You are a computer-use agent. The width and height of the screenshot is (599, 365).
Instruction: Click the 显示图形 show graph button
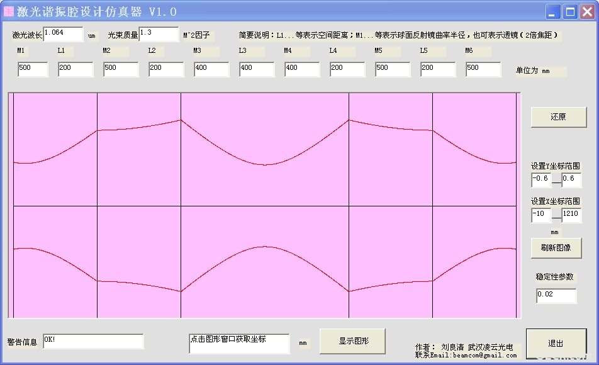click(x=352, y=341)
